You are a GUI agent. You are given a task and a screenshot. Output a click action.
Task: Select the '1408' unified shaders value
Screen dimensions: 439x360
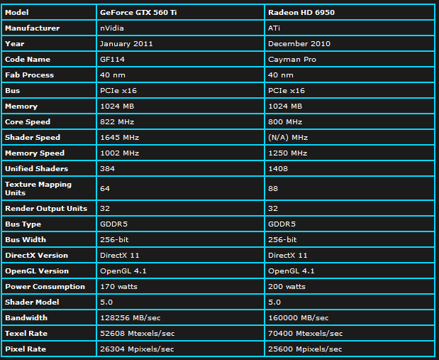point(278,169)
